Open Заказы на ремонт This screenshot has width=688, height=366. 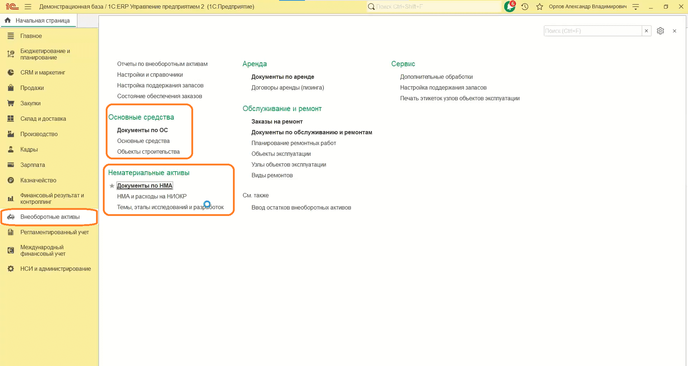tap(277, 121)
